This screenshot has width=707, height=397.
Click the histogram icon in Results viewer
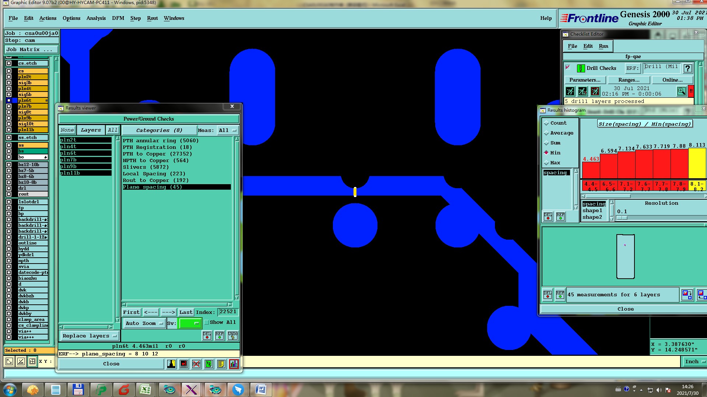click(233, 364)
